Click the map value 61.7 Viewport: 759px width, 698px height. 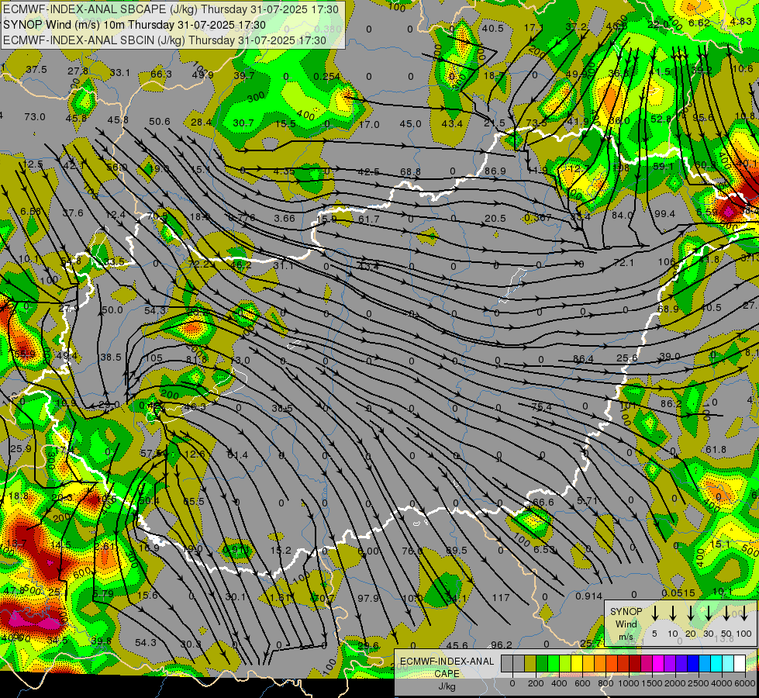[369, 219]
